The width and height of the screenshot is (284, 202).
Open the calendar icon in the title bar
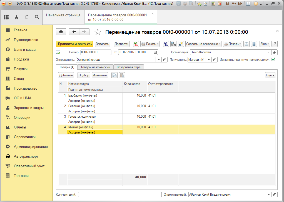[220, 4]
